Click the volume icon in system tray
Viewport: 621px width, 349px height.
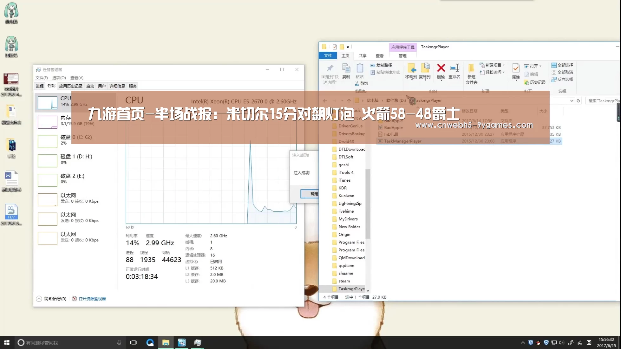coord(561,342)
